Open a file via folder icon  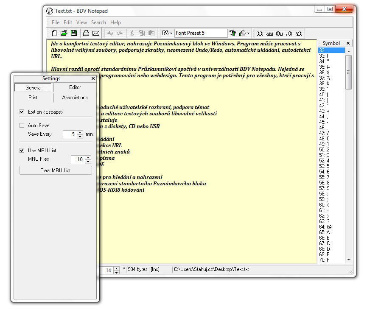point(64,33)
